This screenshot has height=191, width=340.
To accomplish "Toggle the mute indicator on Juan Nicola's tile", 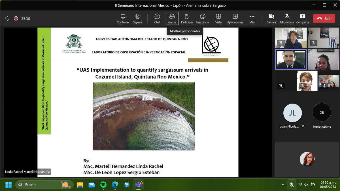I will pos(303,126).
